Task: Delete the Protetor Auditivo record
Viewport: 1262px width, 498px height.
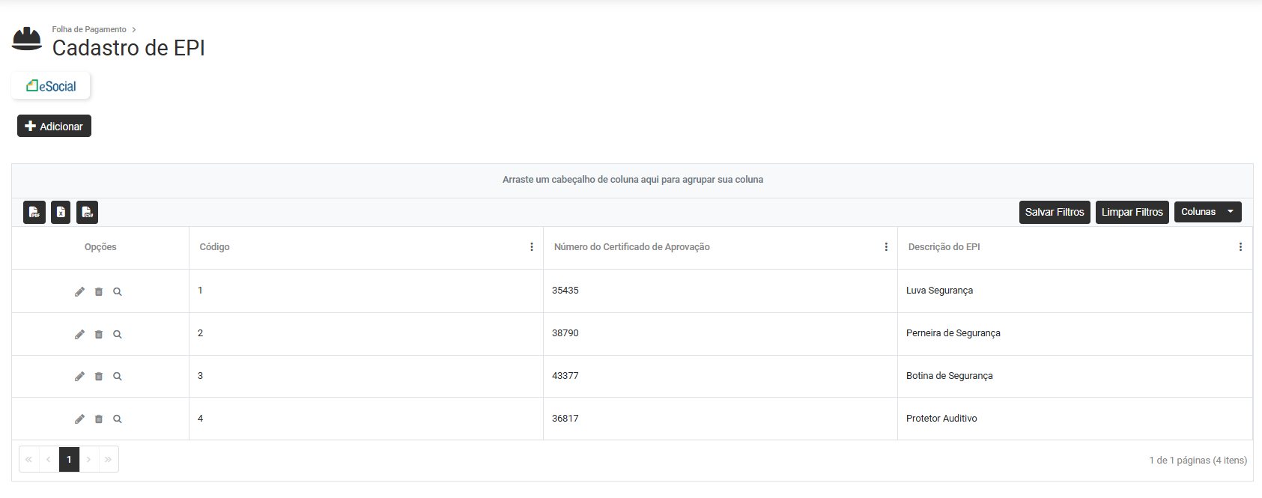Action: coord(99,419)
